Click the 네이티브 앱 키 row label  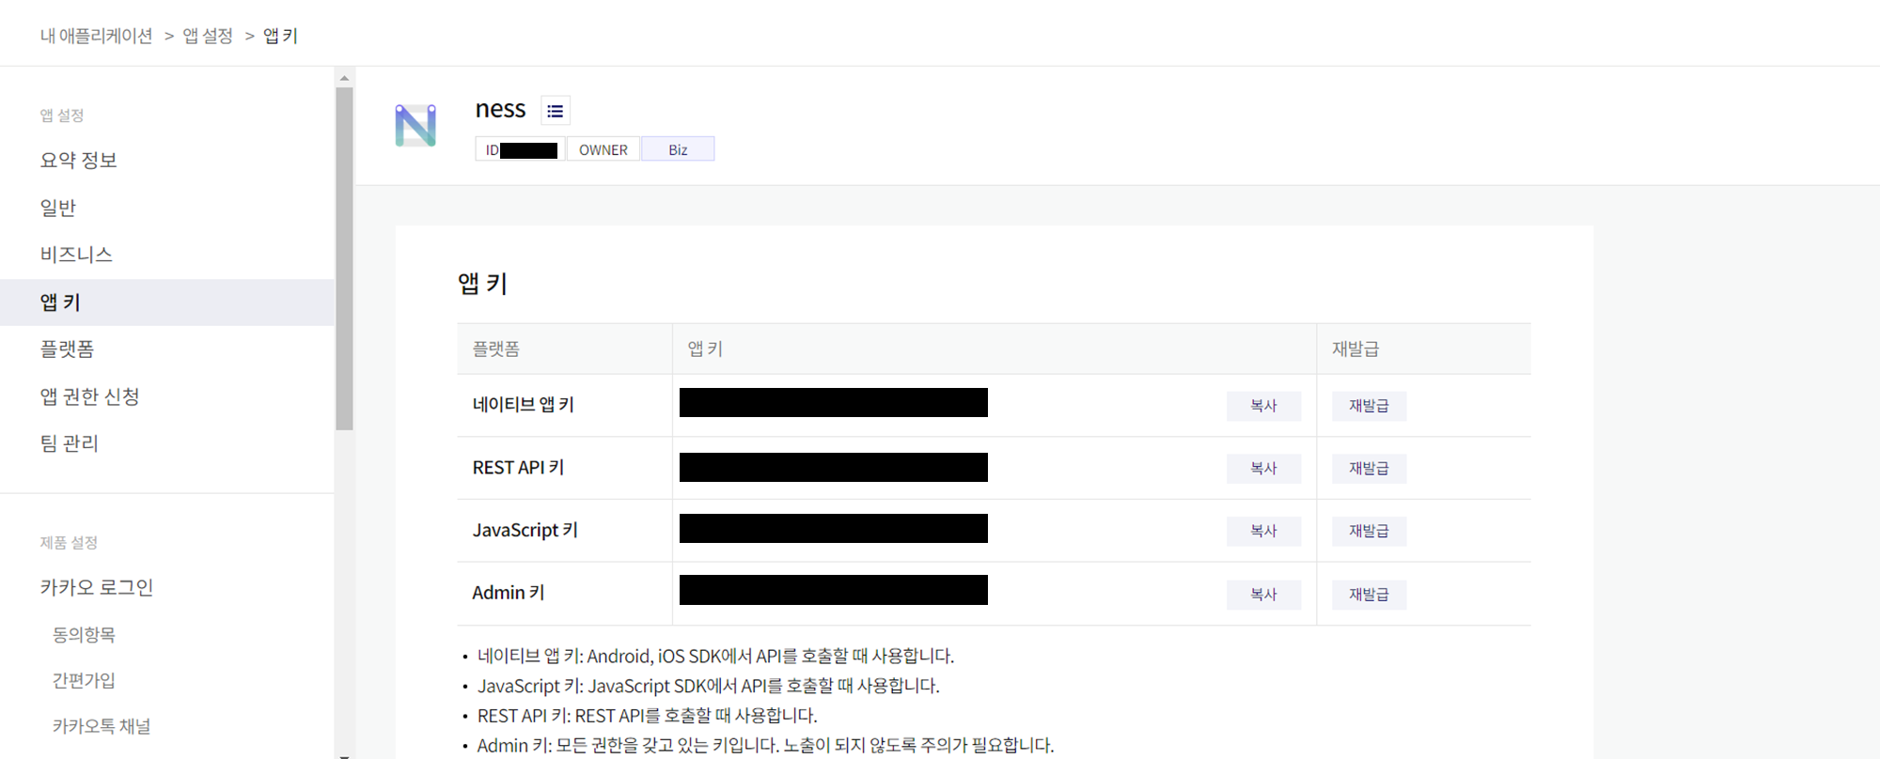pyautogui.click(x=523, y=405)
